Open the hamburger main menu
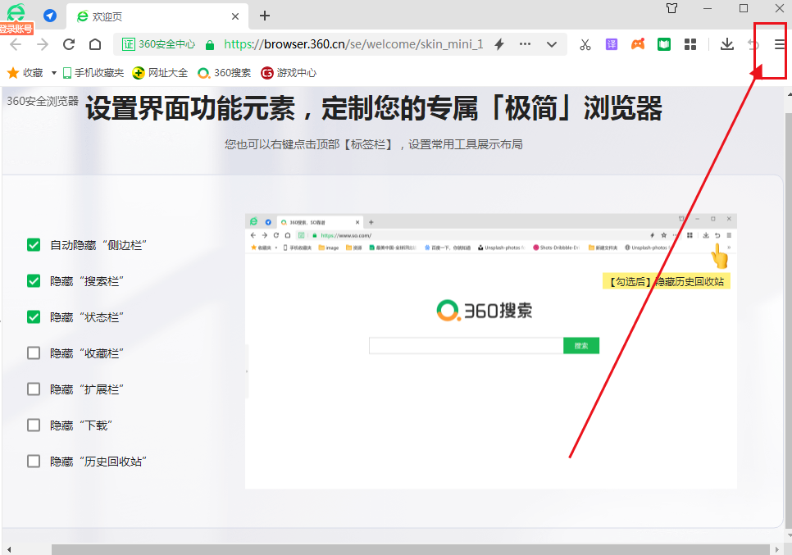Viewport: 792px width, 555px height. pos(780,44)
